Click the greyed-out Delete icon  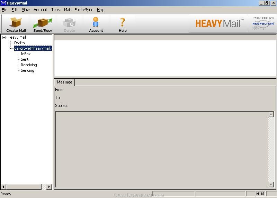click(69, 23)
